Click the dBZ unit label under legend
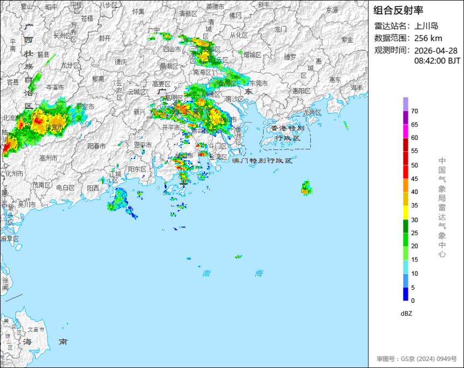 [406, 314]
